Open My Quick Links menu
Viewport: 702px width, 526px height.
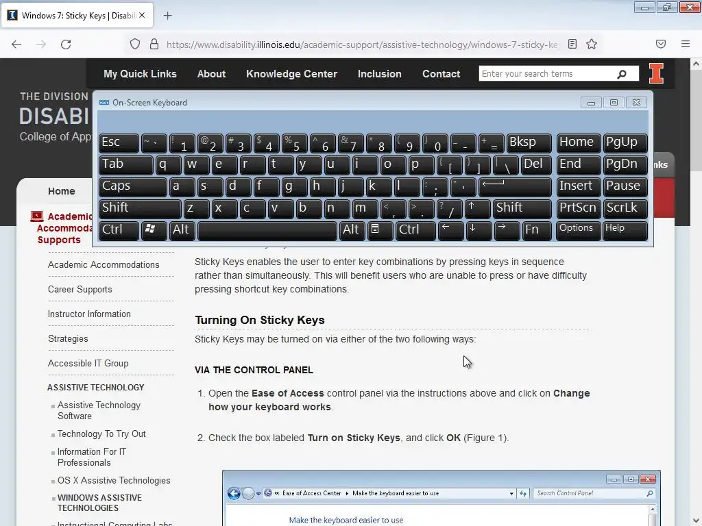(x=140, y=74)
